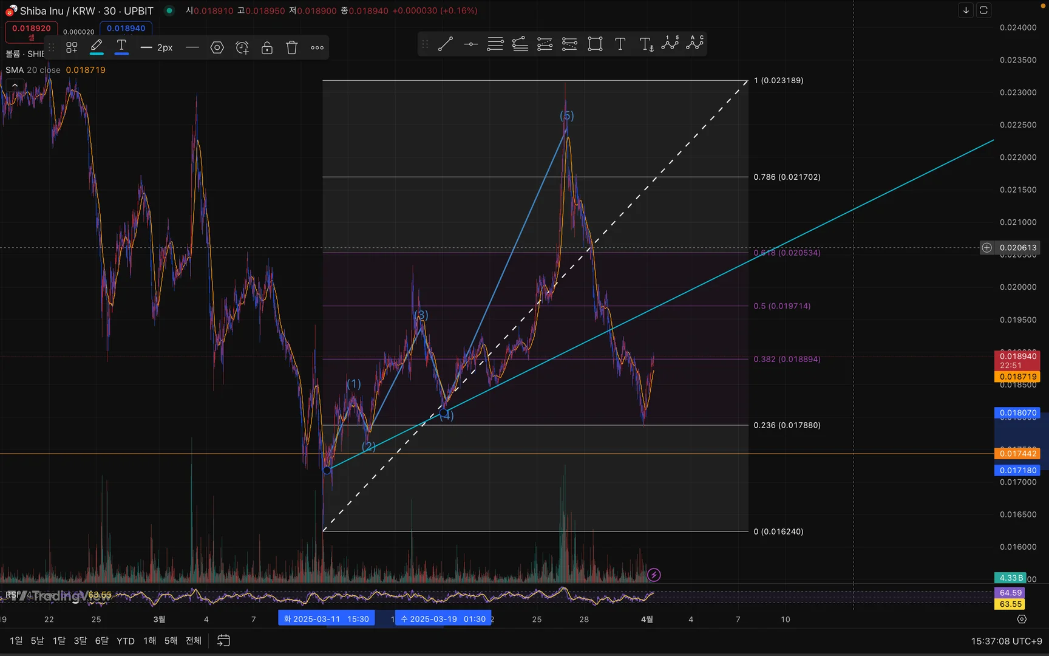Change line color with the pencil tool

click(97, 47)
